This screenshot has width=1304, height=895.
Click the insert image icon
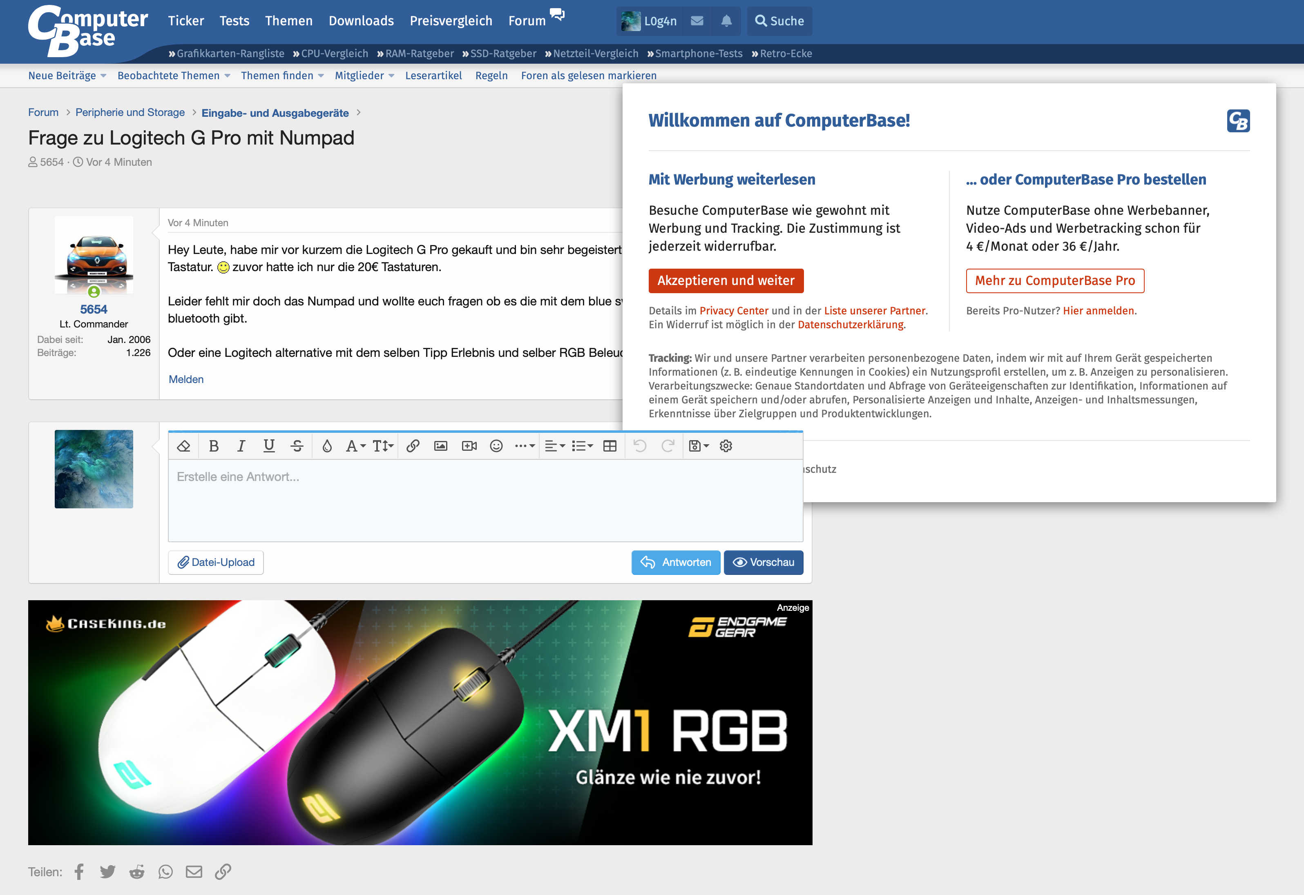point(440,446)
